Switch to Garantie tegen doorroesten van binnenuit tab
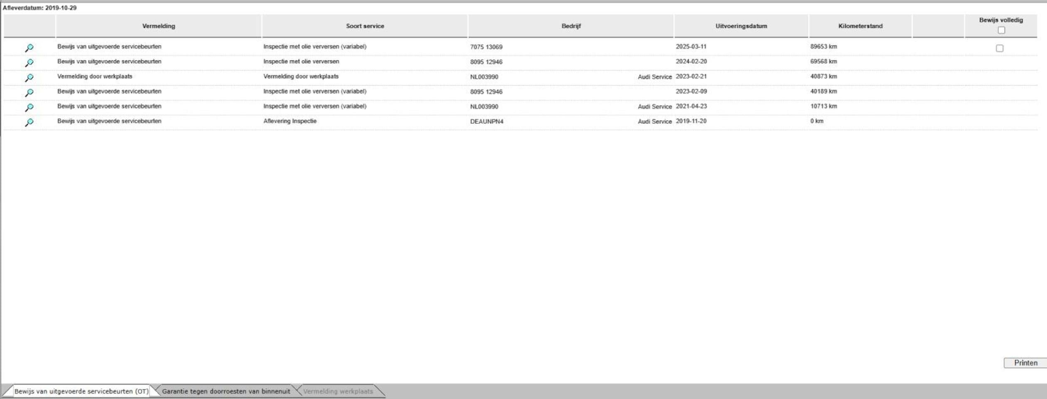Viewport: 1047px width, 399px height. [x=226, y=391]
